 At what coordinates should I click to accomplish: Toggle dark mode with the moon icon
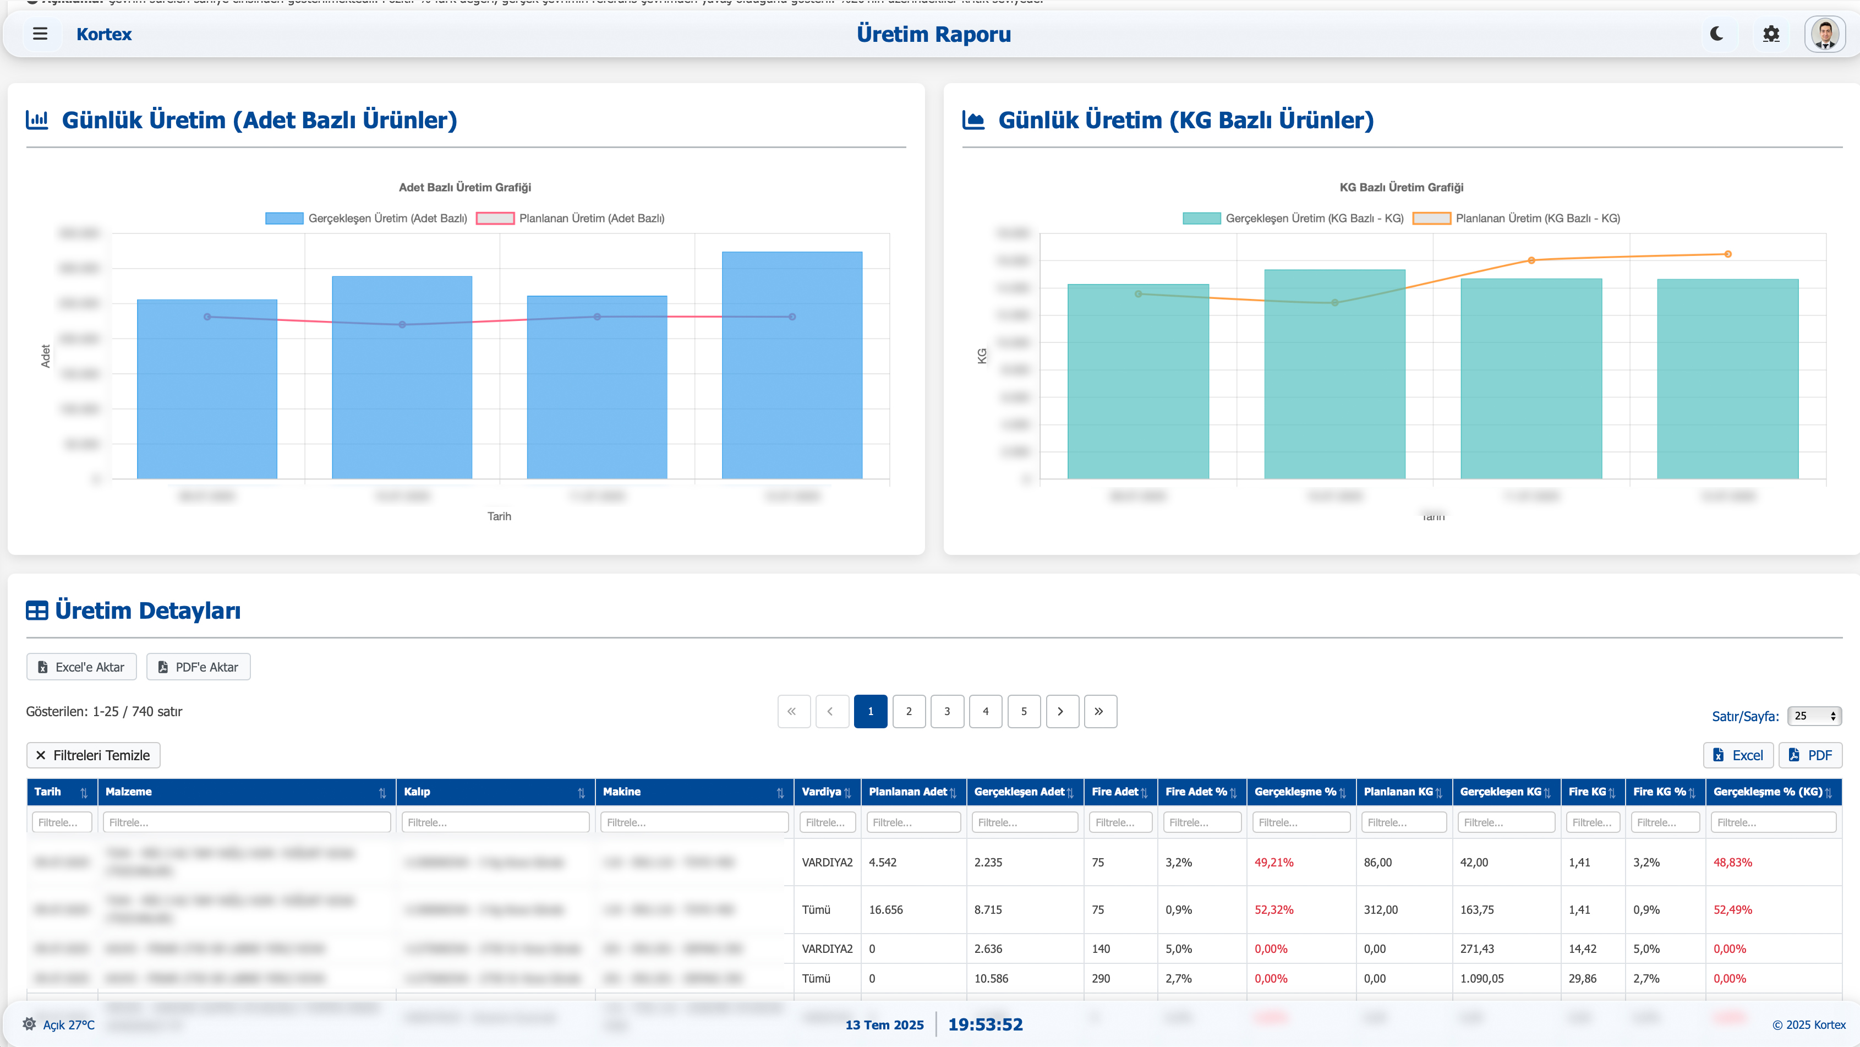[x=1717, y=34]
